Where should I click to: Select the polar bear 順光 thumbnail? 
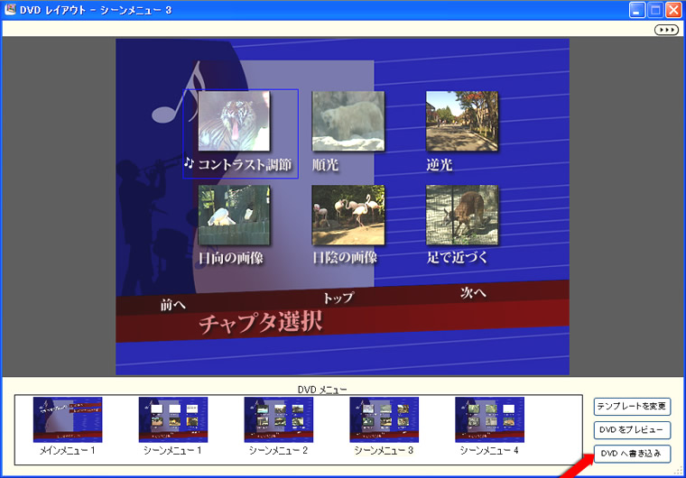[x=348, y=121]
